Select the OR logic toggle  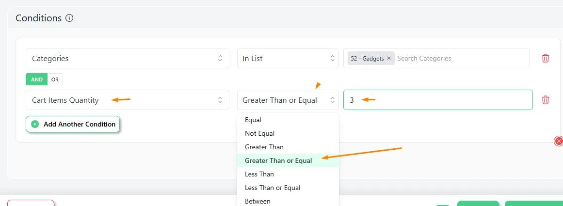click(x=55, y=79)
